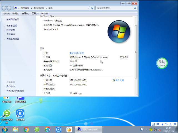Click the blue K icon in the taskbar

point(59,129)
